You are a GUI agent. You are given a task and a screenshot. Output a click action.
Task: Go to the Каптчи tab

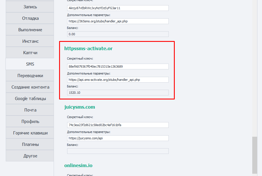pyautogui.click(x=30, y=53)
